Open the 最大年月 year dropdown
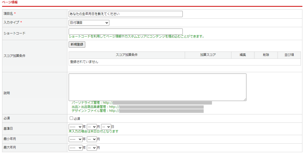This screenshot has height=154, width=305. 76,148
